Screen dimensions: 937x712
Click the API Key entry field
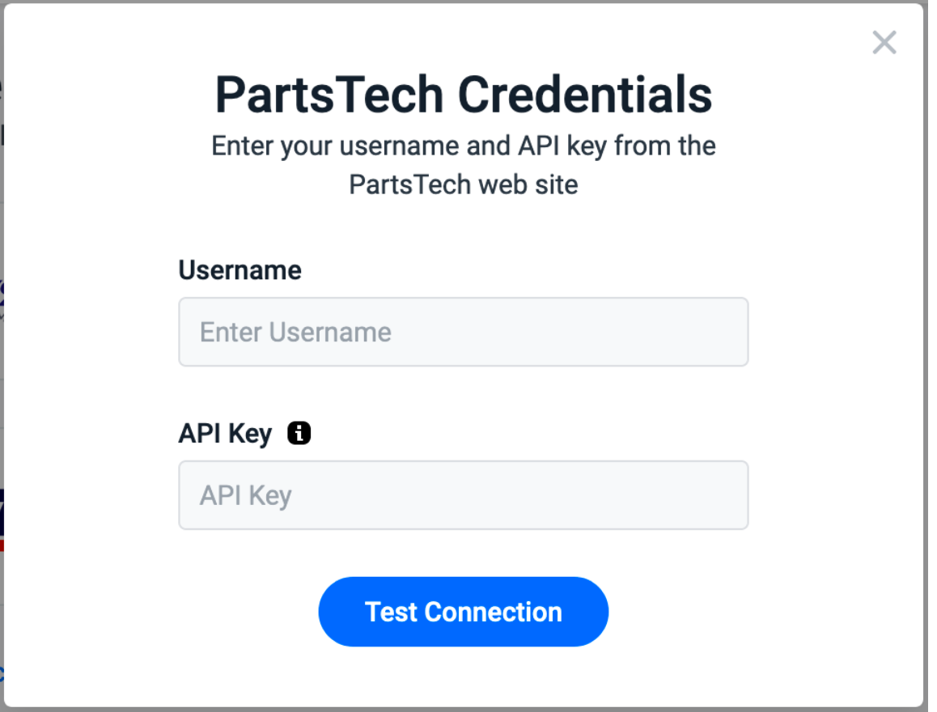click(463, 494)
